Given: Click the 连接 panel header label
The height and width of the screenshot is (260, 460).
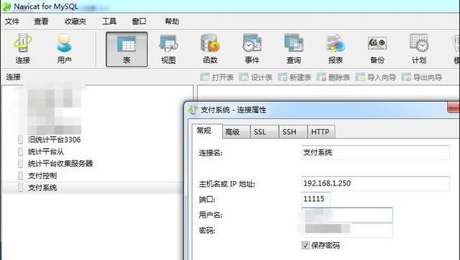Looking at the screenshot, I should pos(13,77).
